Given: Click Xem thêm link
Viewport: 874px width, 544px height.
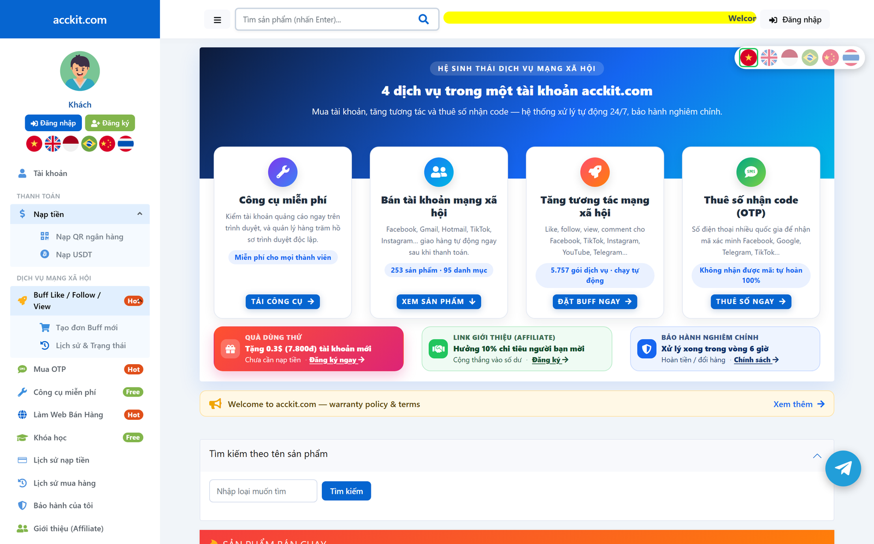Looking at the screenshot, I should [x=799, y=404].
